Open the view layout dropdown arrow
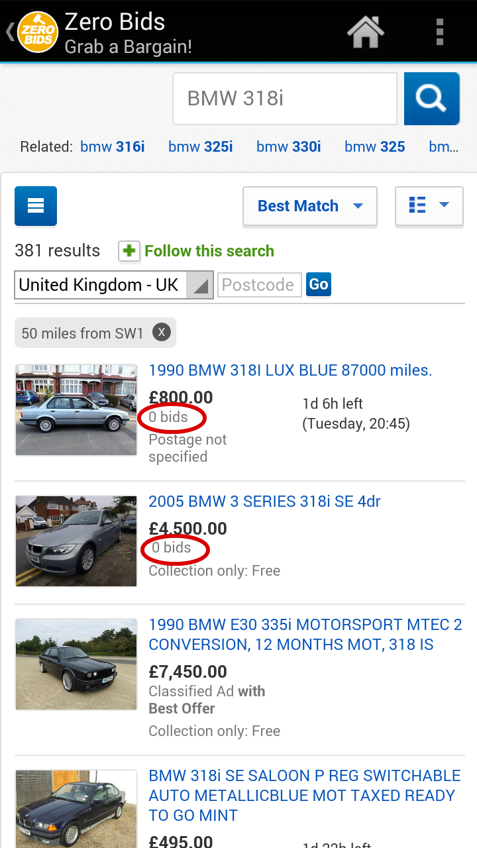This screenshot has height=848, width=477. [x=443, y=206]
